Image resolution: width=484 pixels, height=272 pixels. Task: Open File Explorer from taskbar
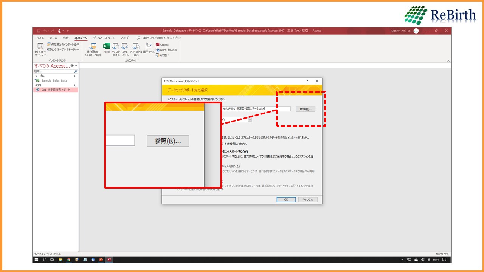tap(60, 260)
